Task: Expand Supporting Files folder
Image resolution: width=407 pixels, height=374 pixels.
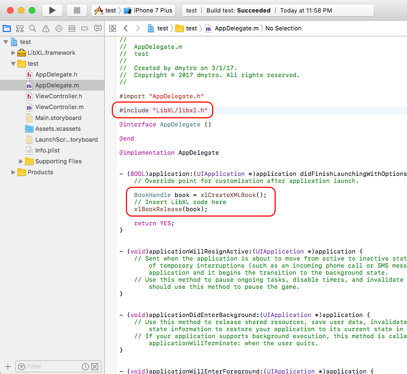Action: [x=21, y=161]
